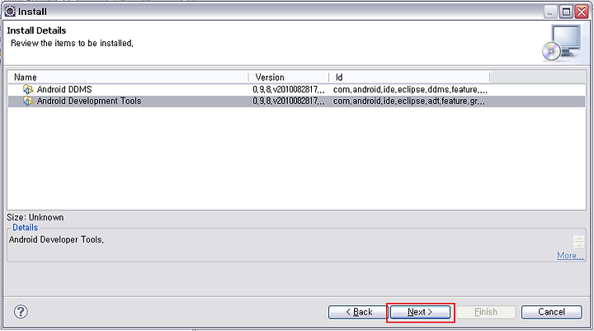This screenshot has width=594, height=331.
Task: Close the Install window
Action: click(582, 12)
